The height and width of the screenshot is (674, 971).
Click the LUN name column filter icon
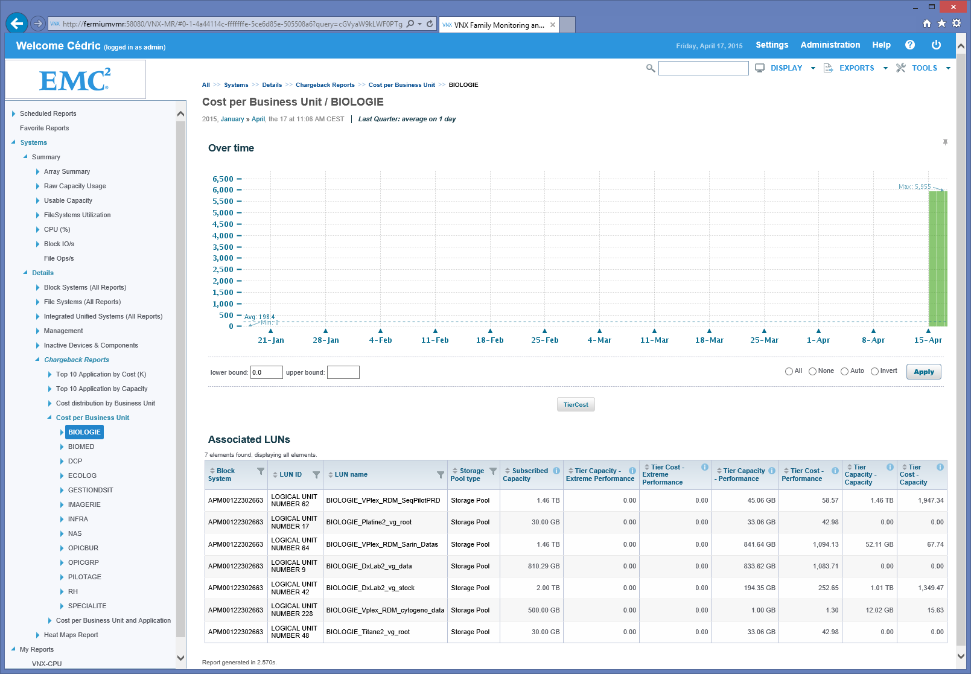tap(441, 475)
